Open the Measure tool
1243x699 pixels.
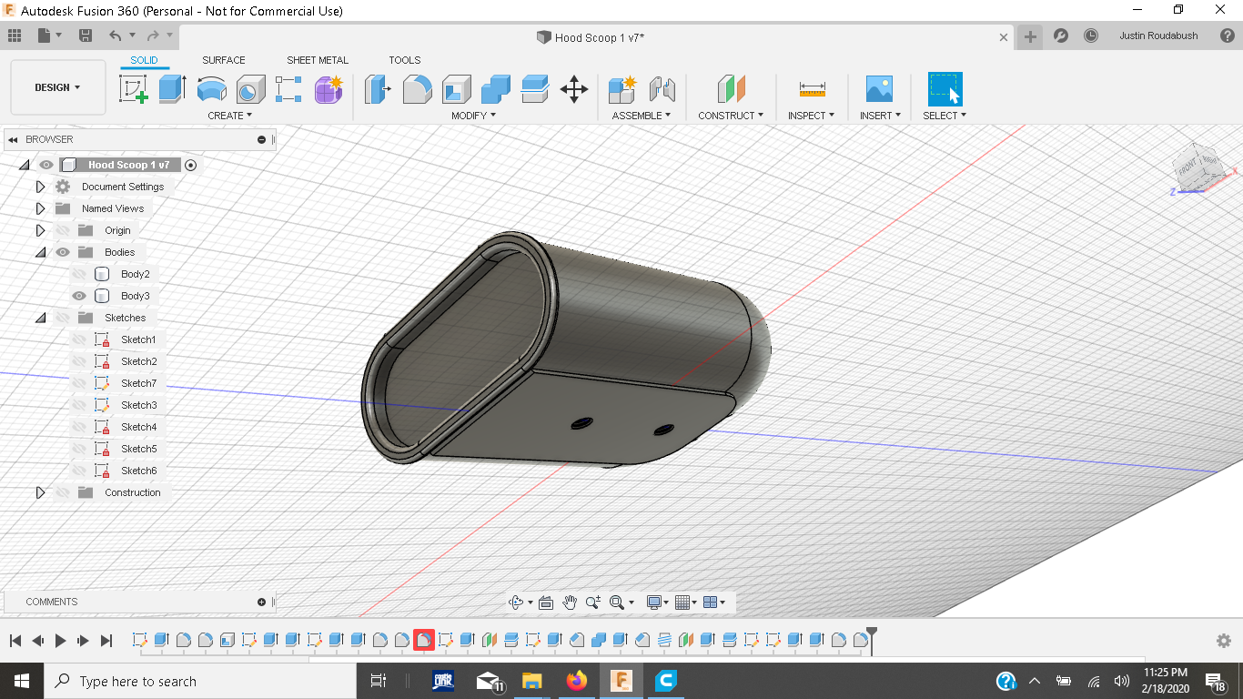point(812,89)
